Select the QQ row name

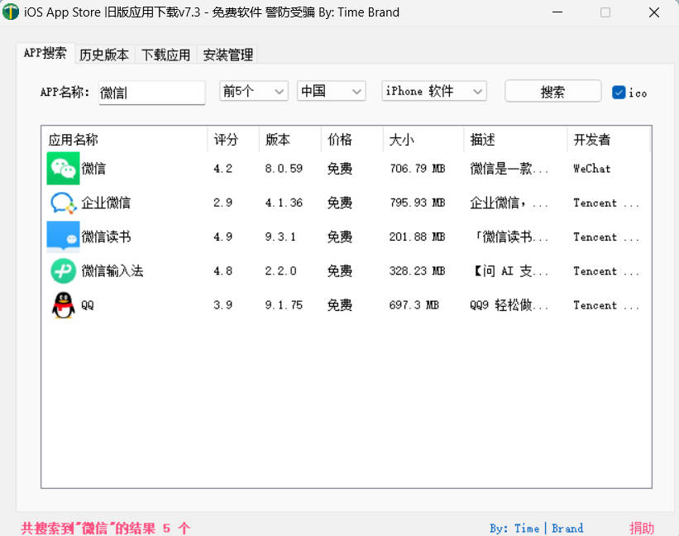click(88, 305)
